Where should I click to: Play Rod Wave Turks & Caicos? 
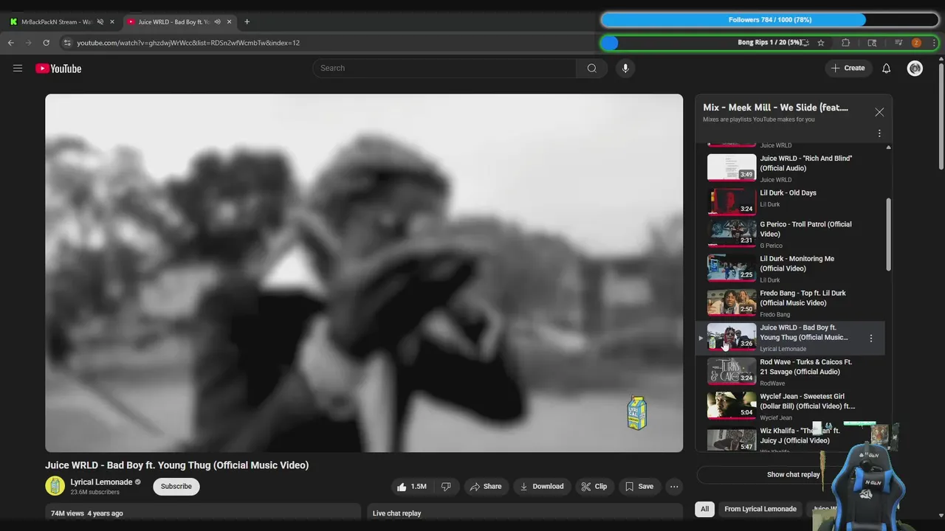point(790,372)
